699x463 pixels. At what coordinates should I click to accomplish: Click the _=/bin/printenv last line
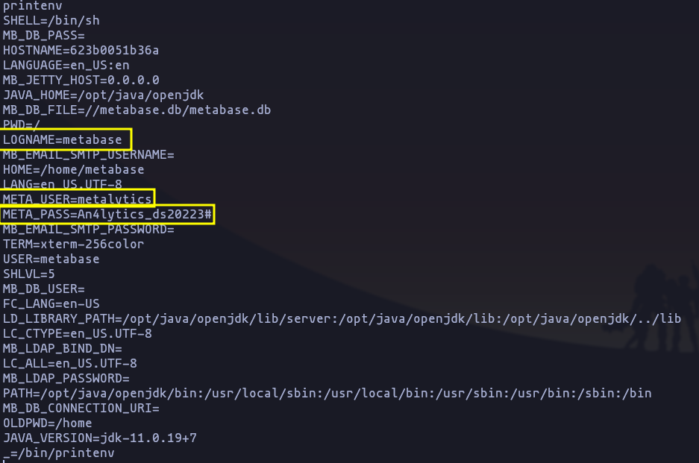click(58, 453)
